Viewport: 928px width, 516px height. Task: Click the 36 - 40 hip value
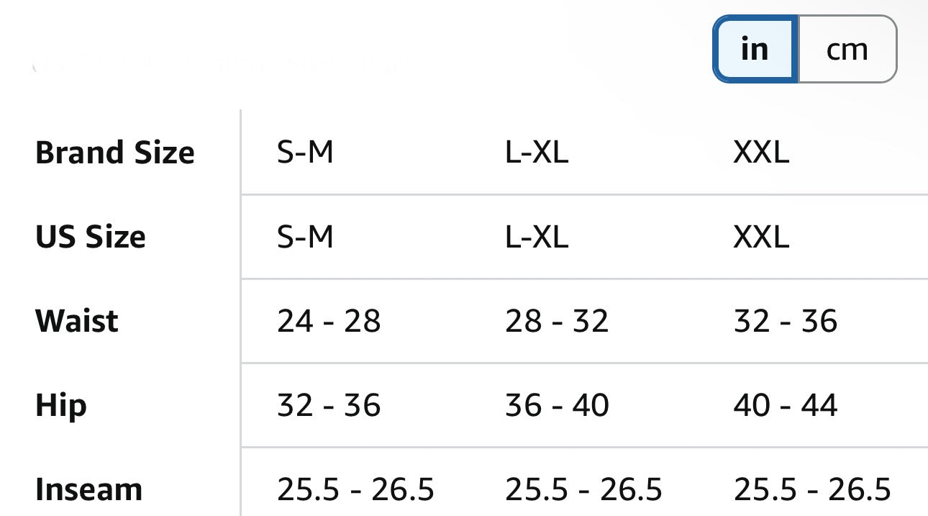point(557,405)
